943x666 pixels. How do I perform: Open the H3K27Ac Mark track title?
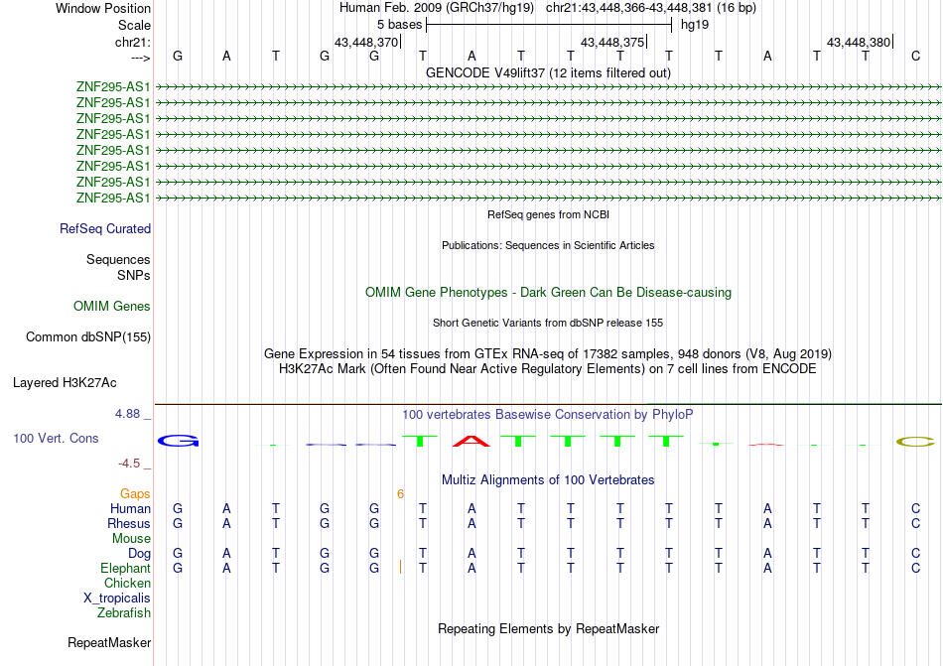point(548,369)
